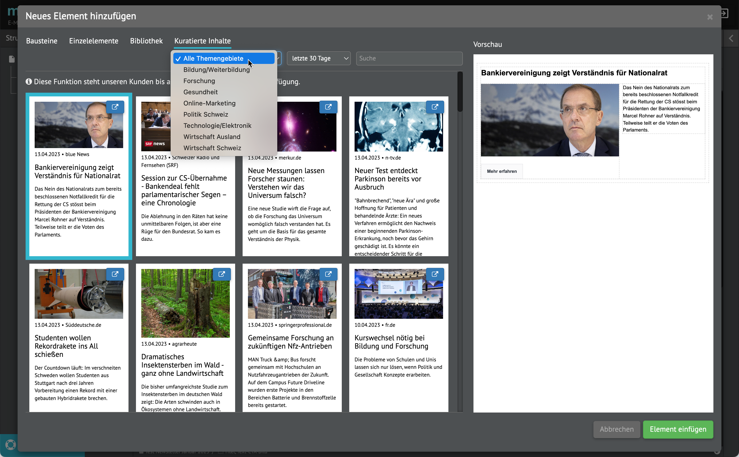Select Politik Schweiz topic
The width and height of the screenshot is (739, 457).
(224, 114)
